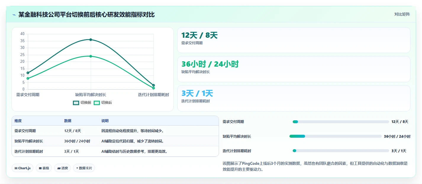Click the 3天 / 1天 value beside progress bar
This screenshot has height=184, width=422.
pyautogui.click(x=399, y=151)
